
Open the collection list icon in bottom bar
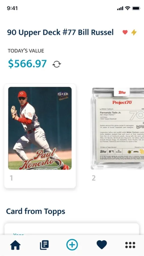point(44,245)
